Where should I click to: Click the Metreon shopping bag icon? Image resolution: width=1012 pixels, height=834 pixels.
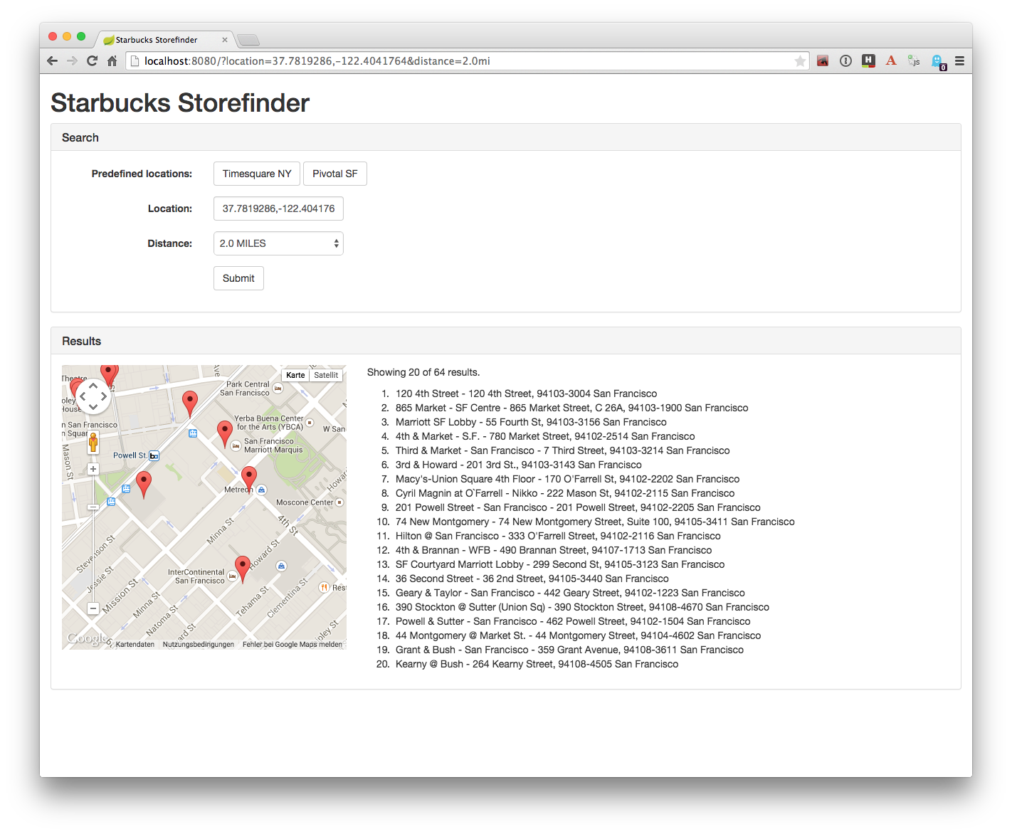(262, 490)
